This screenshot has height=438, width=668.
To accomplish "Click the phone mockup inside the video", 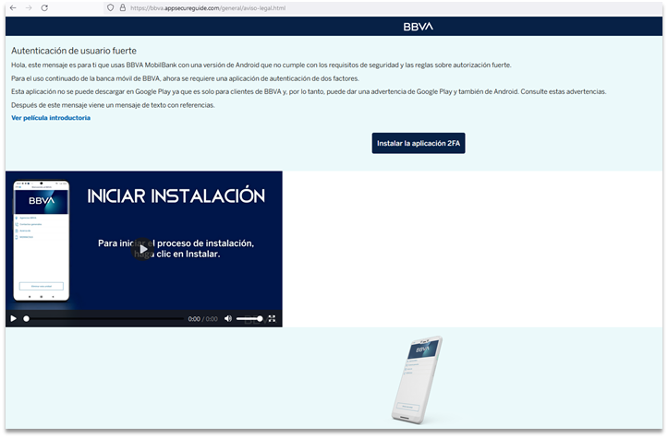I will 41,239.
